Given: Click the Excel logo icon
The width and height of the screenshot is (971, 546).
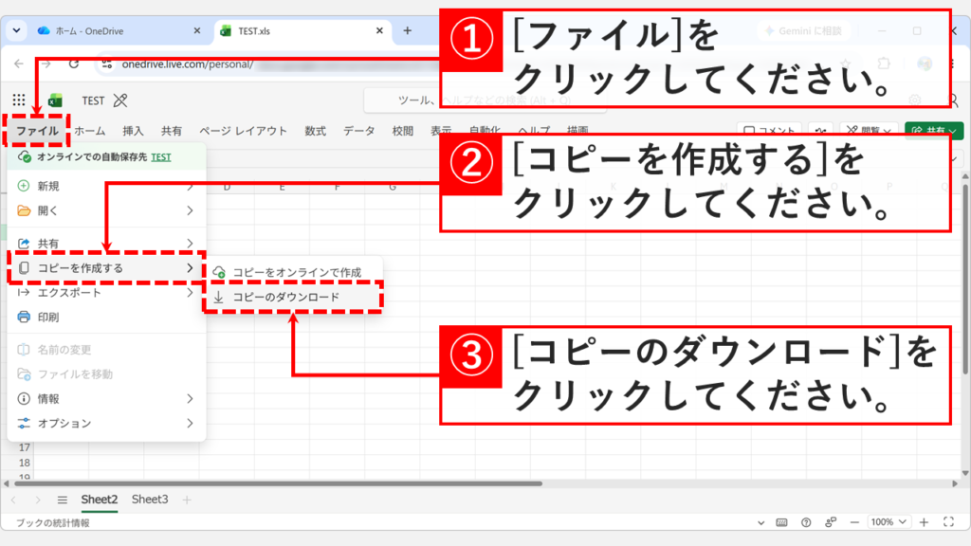Looking at the screenshot, I should pyautogui.click(x=55, y=100).
